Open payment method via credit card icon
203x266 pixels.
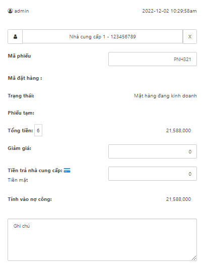click(x=67, y=170)
